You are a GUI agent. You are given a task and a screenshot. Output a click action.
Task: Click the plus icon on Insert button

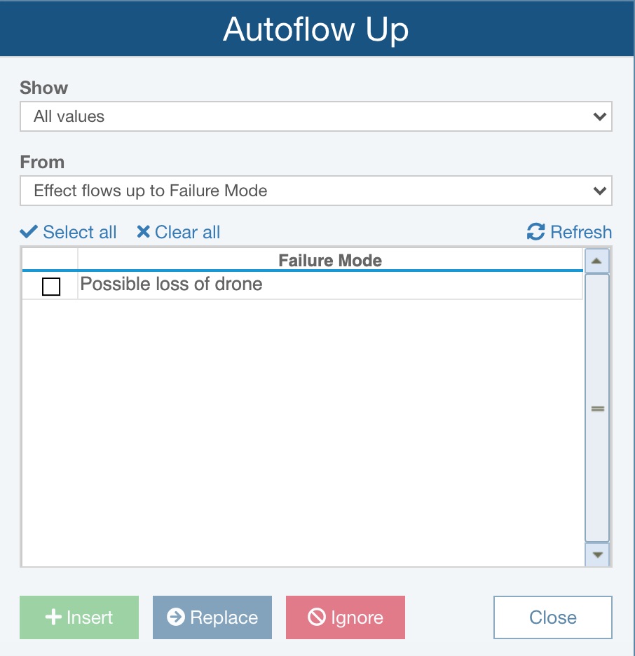tap(53, 617)
